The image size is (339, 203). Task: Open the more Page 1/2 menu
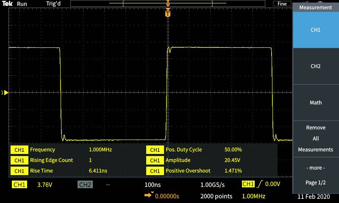316,175
